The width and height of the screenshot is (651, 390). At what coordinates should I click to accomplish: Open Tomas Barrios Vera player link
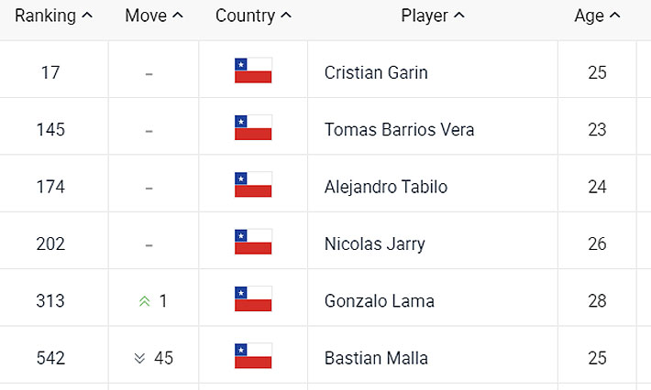[399, 129]
